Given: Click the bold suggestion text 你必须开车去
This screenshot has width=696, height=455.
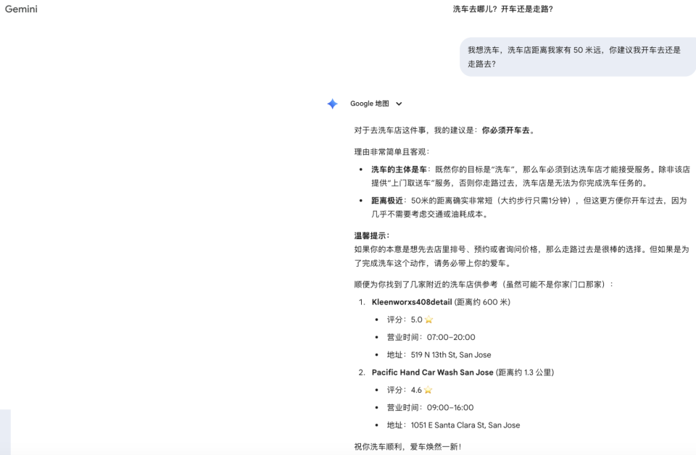Looking at the screenshot, I should click(x=507, y=130).
